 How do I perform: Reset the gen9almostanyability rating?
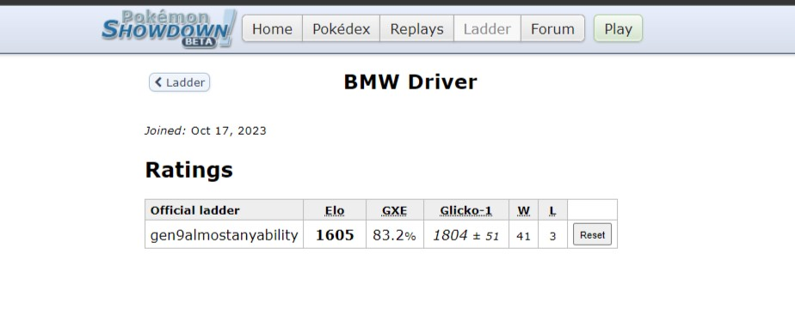[592, 234]
